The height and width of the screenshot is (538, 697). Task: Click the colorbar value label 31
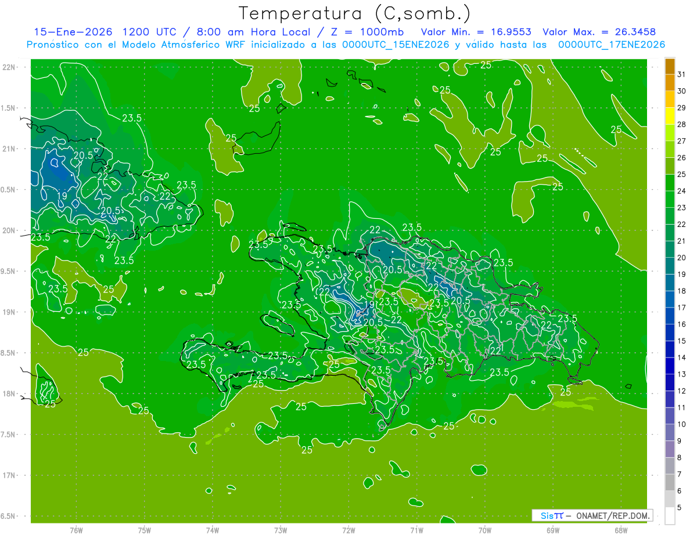[x=682, y=74]
